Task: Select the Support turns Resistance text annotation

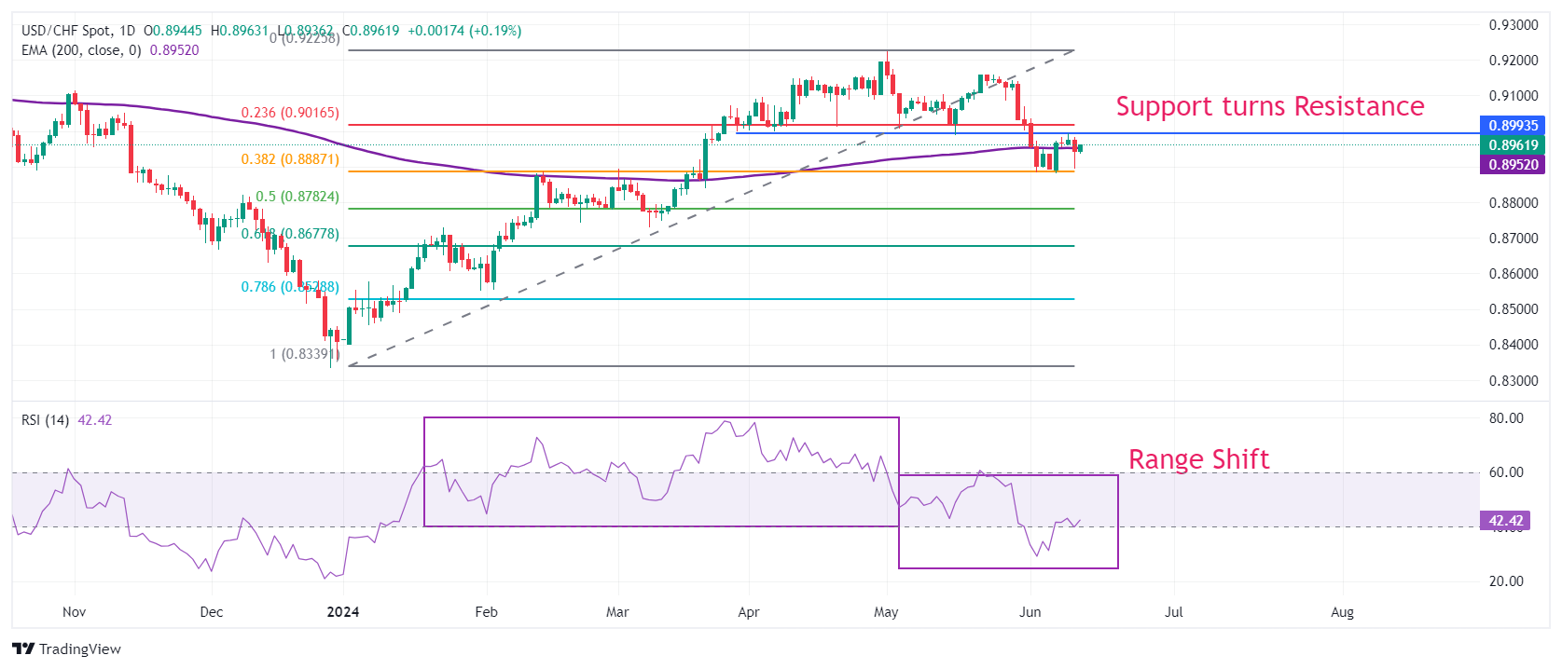Action: click(x=1270, y=106)
